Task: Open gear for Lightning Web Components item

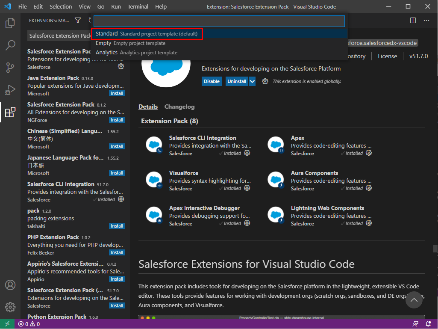Action: click(369, 223)
